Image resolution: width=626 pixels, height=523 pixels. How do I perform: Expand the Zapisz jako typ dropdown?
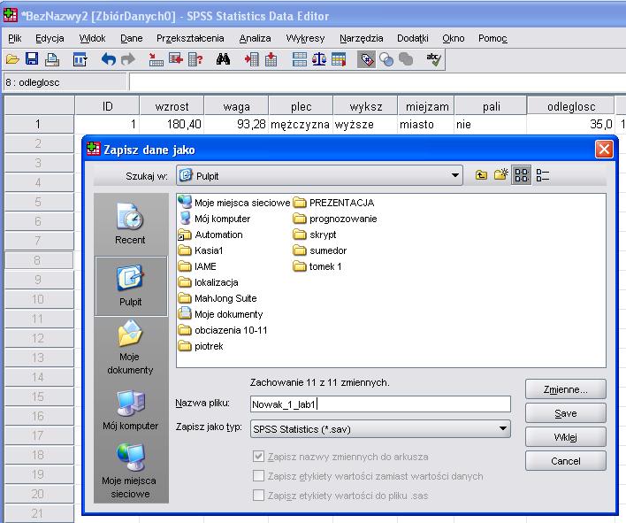pyautogui.click(x=503, y=428)
